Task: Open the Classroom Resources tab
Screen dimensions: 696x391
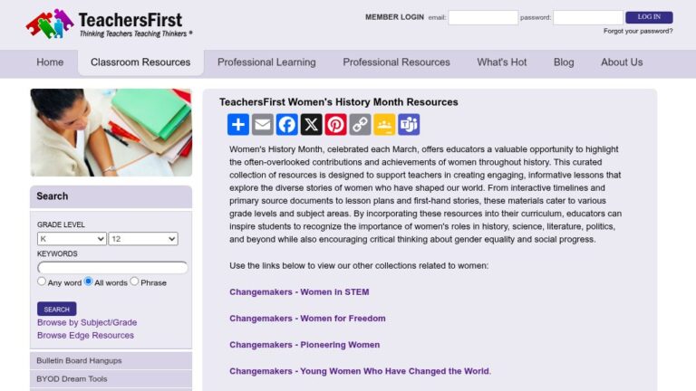Action: point(140,62)
